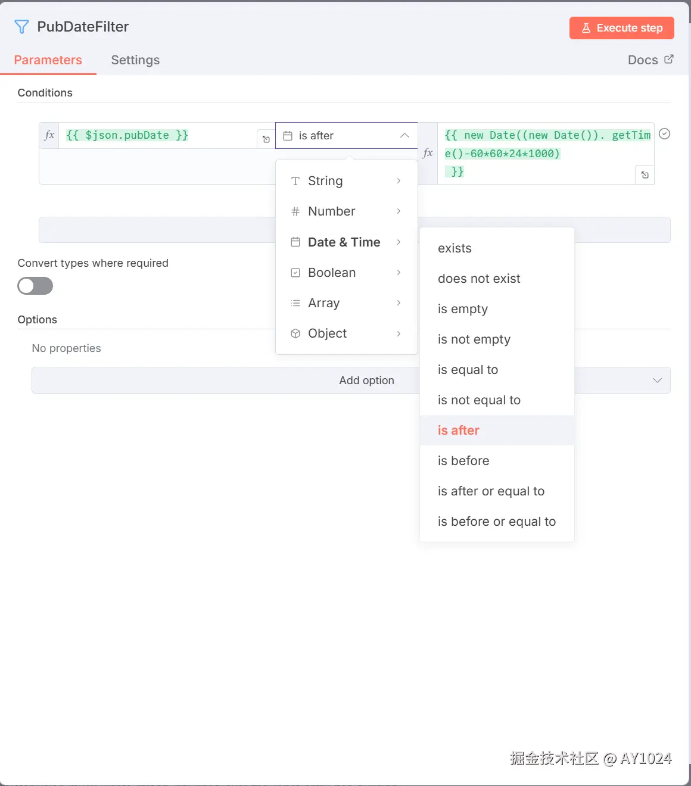Image resolution: width=691 pixels, height=786 pixels.
Task: Click the fx icon beside the Date expression
Action: 428,153
